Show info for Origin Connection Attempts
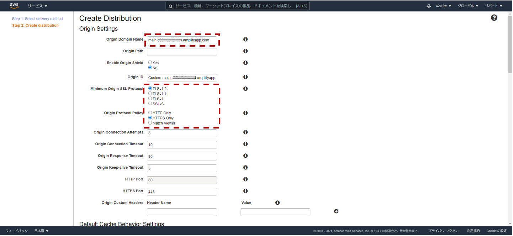 [245, 132]
